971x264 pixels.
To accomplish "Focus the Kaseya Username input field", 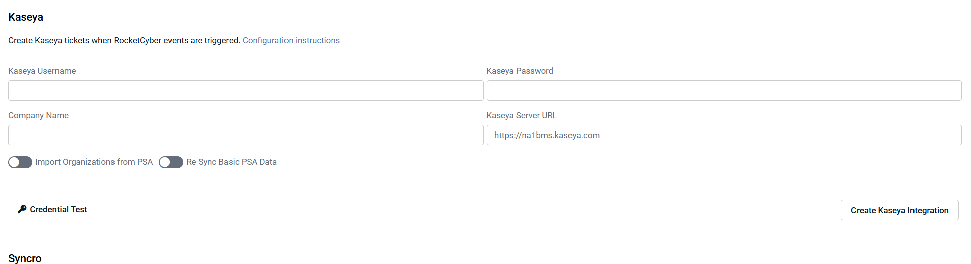I will coord(246,91).
